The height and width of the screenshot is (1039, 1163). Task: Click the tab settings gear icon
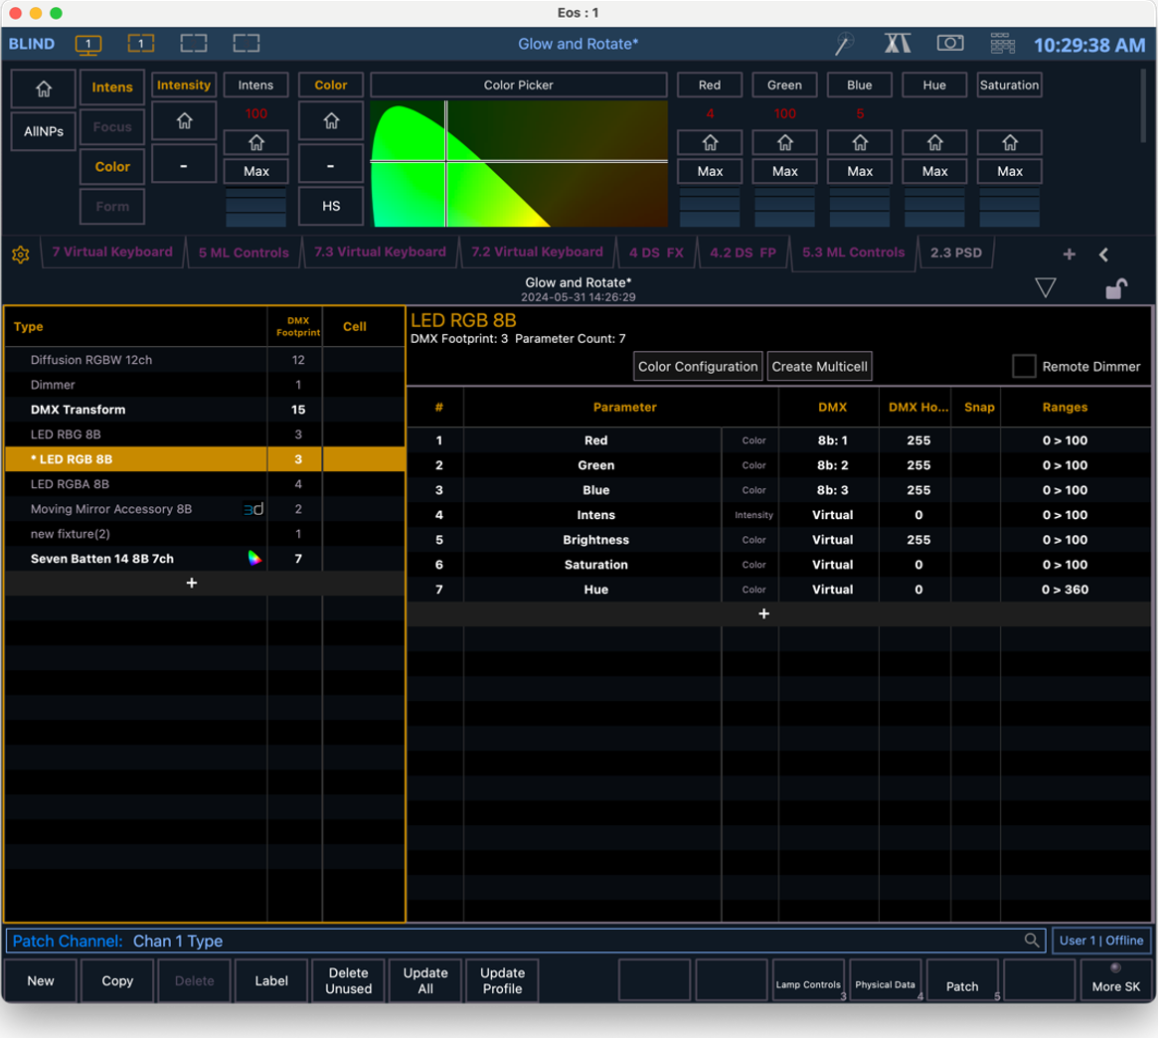tap(20, 255)
